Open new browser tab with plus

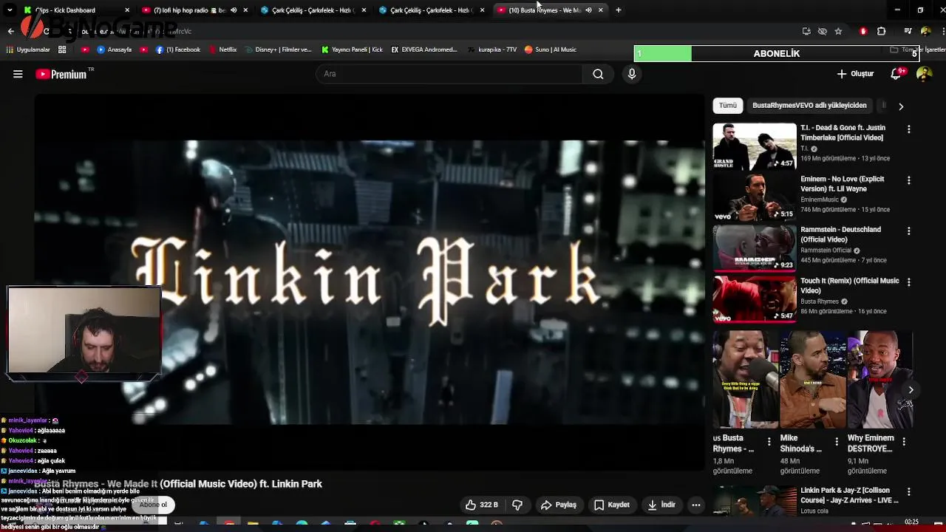tap(619, 10)
